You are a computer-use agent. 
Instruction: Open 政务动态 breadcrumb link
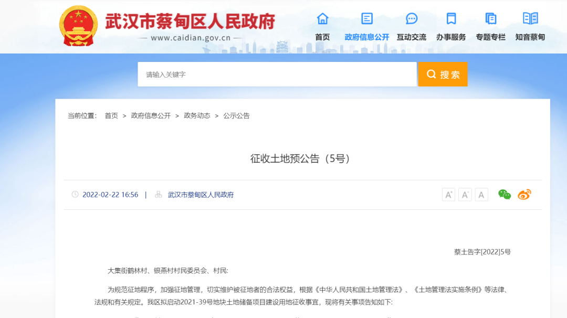click(x=197, y=116)
